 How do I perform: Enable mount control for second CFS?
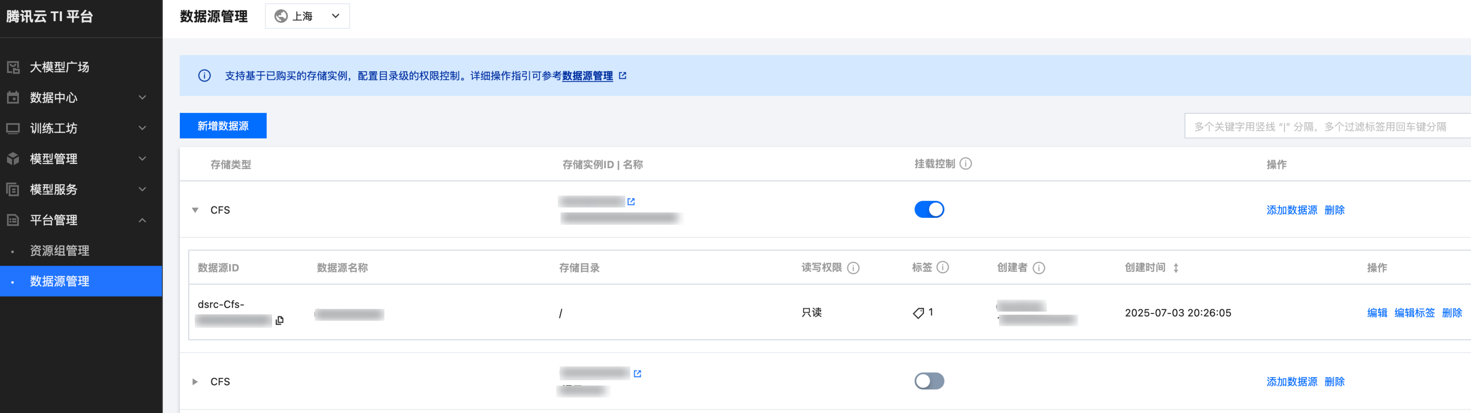click(x=929, y=381)
